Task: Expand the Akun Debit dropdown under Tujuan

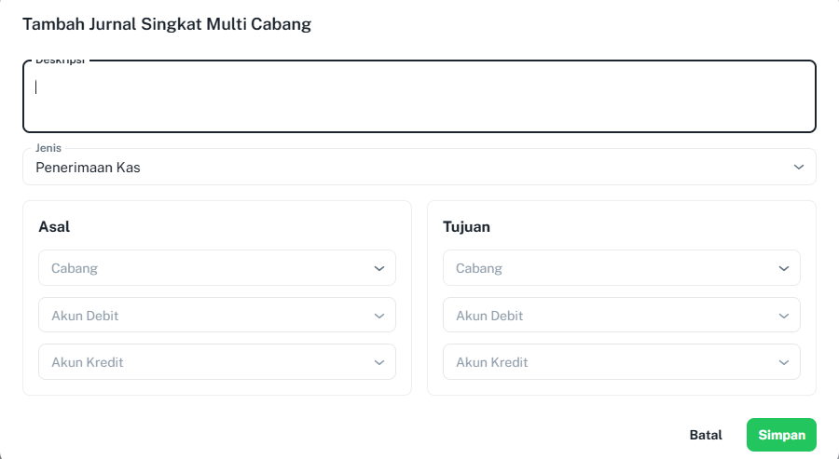Action: pyautogui.click(x=621, y=315)
